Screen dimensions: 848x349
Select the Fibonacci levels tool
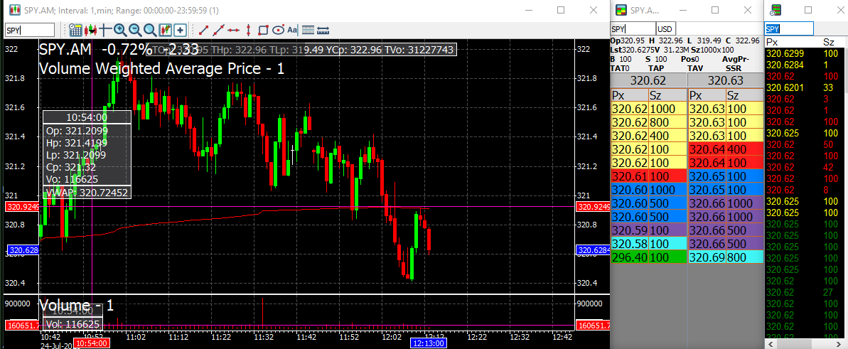308,31
